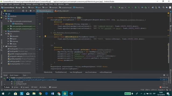The image size is (172, 96).
Task: Open the File menu
Action: click(2, 4)
